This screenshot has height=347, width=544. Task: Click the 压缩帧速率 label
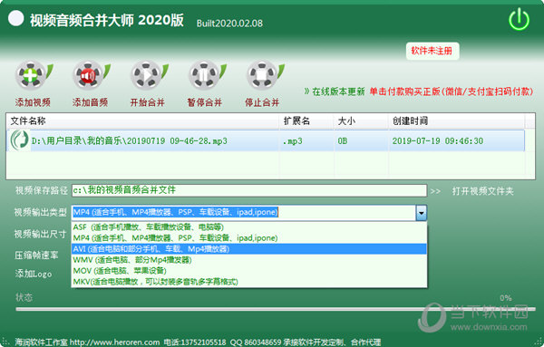tap(36, 255)
